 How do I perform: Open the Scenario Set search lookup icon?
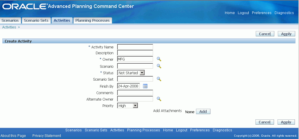pyautogui.click(x=159, y=79)
